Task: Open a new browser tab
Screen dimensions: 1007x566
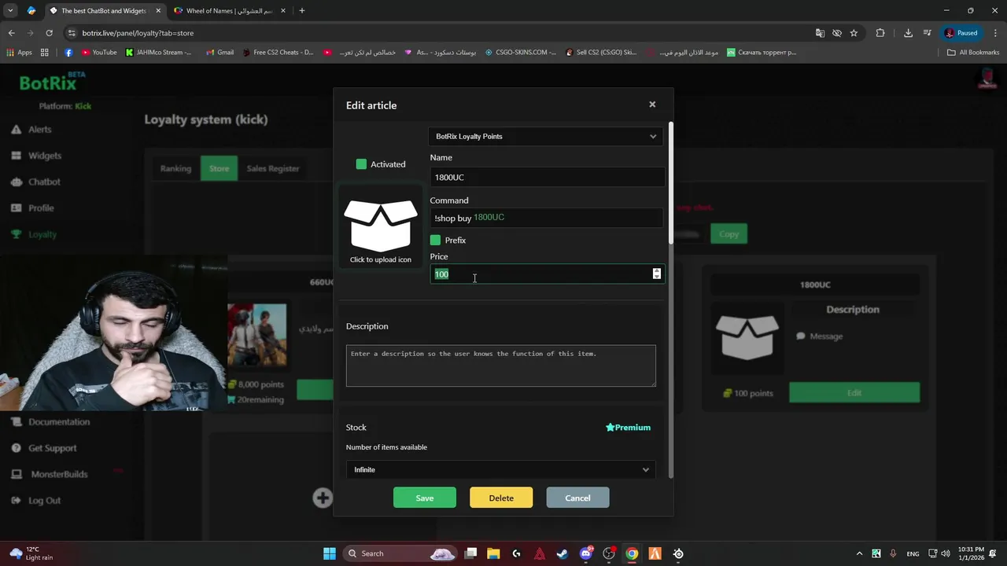Action: click(302, 11)
